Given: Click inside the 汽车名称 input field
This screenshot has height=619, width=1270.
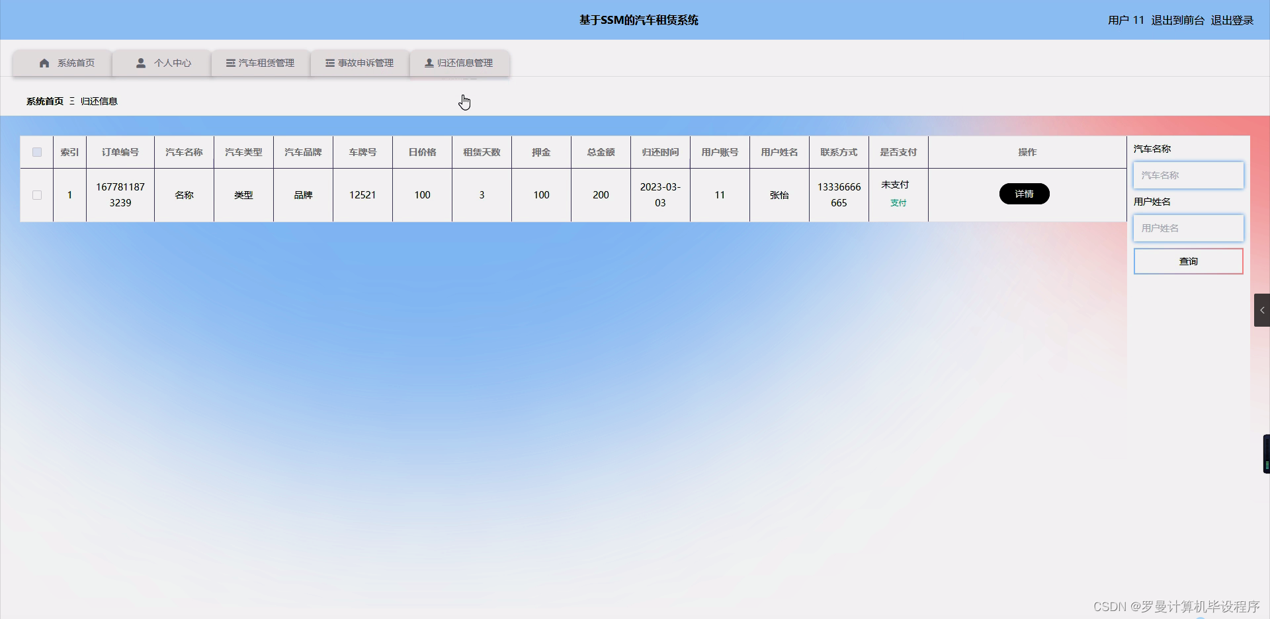Looking at the screenshot, I should click(1187, 175).
